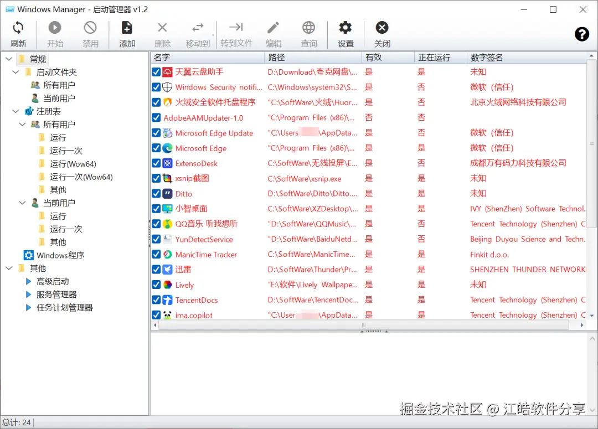
Task: Click the signature 北京火绒网络科技有限公司
Action: pyautogui.click(x=518, y=102)
